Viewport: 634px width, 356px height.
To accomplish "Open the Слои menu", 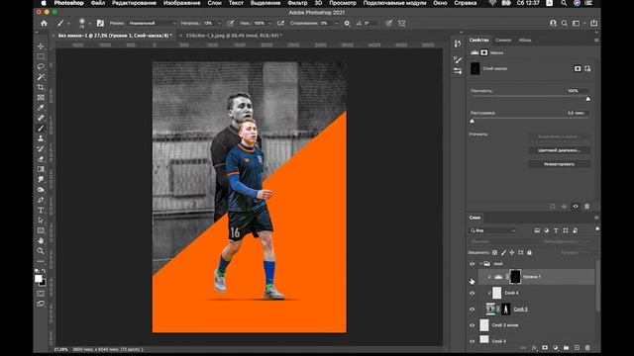I will coord(214,3).
